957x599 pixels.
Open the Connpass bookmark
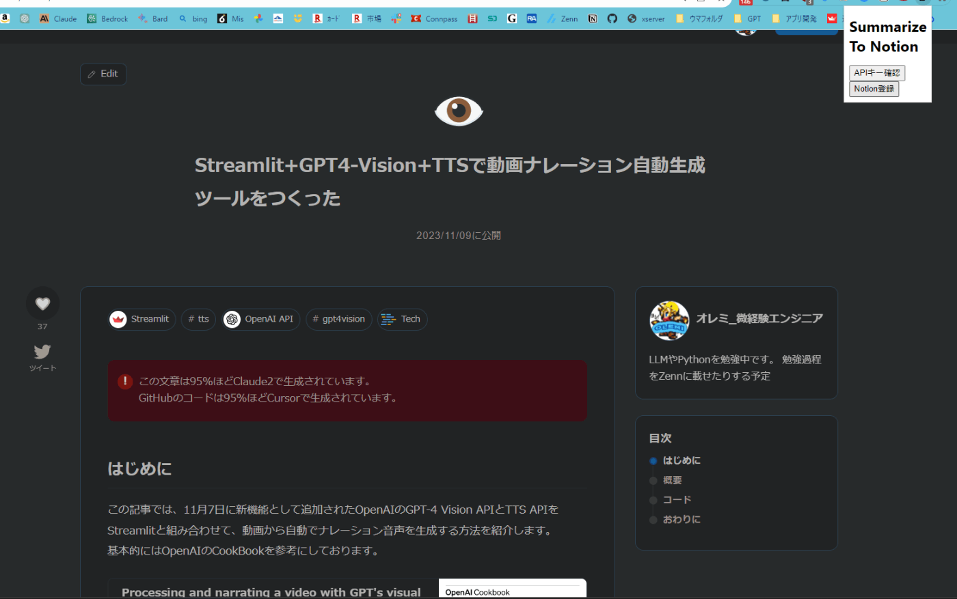point(434,18)
